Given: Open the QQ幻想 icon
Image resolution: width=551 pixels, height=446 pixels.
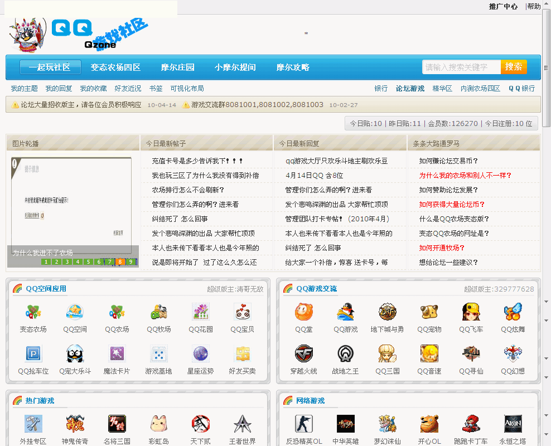Looking at the screenshot, I should point(513,353).
